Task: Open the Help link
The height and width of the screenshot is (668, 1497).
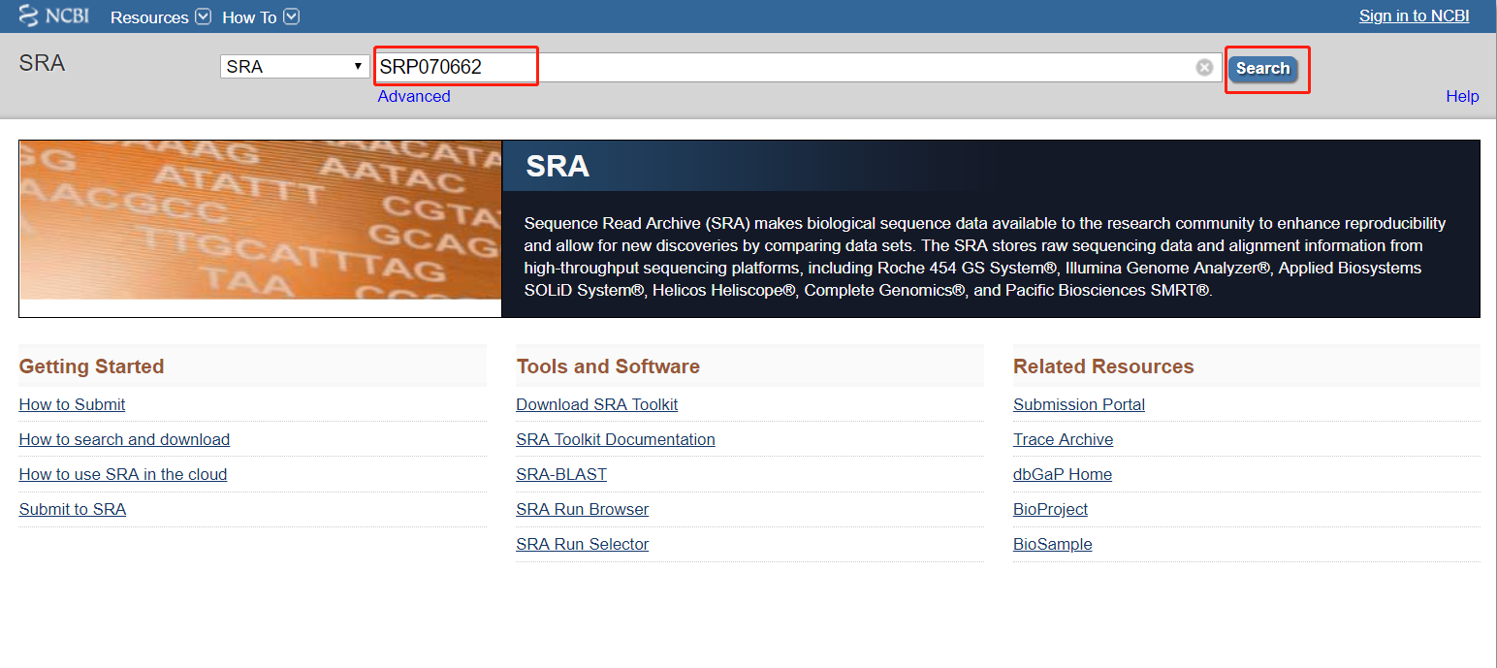Action: pos(1462,96)
